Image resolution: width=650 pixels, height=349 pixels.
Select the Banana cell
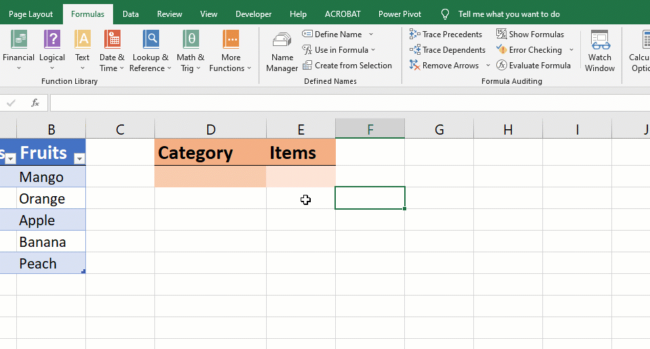click(51, 241)
